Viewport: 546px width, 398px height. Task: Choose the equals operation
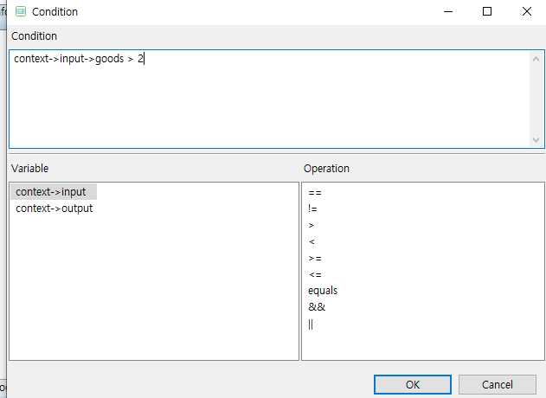(323, 291)
